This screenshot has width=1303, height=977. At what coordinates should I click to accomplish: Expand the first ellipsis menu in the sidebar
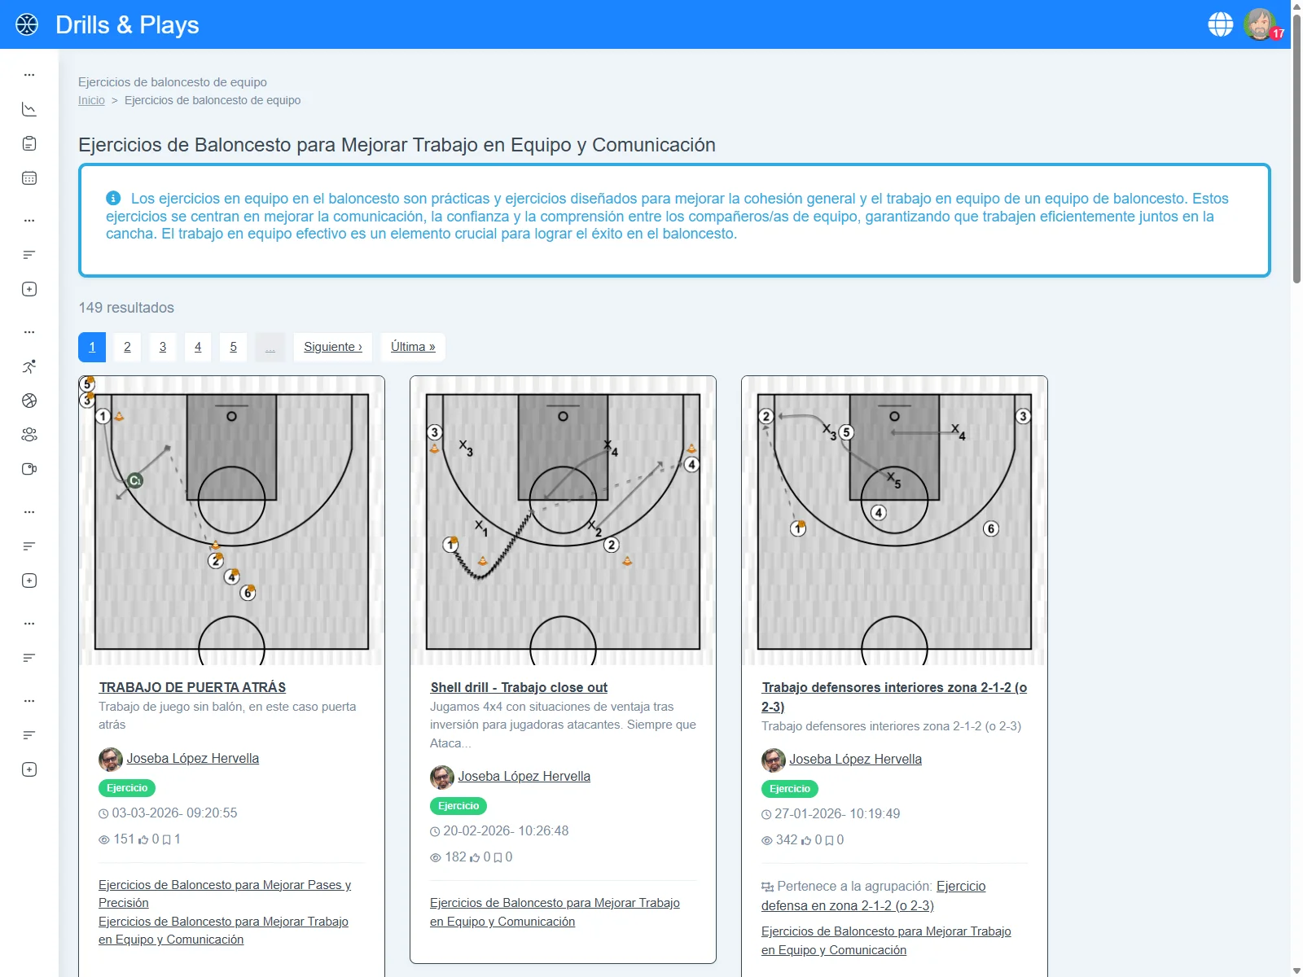pos(29,74)
